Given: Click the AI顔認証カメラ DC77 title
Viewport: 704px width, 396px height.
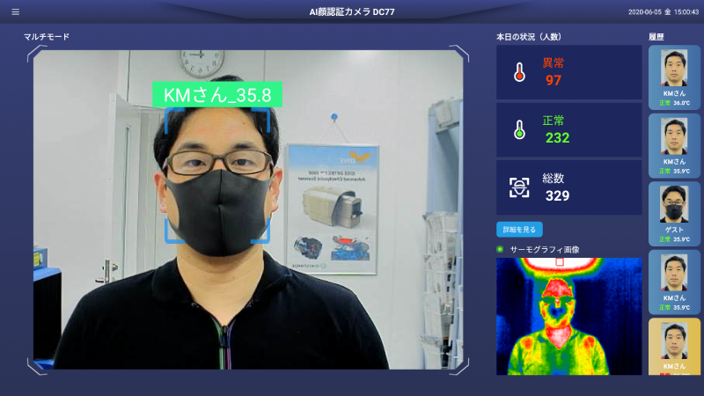Looking at the screenshot, I should point(351,11).
